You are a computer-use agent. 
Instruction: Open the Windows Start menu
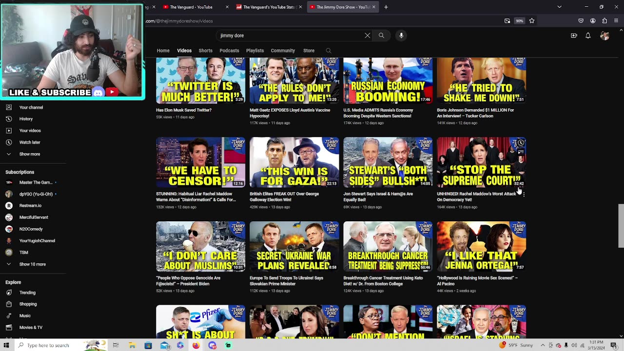pos(6,345)
